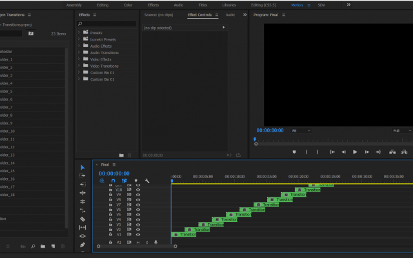Toggle sync lock on track V2
Screen dimensions: 413x258
pos(129,230)
